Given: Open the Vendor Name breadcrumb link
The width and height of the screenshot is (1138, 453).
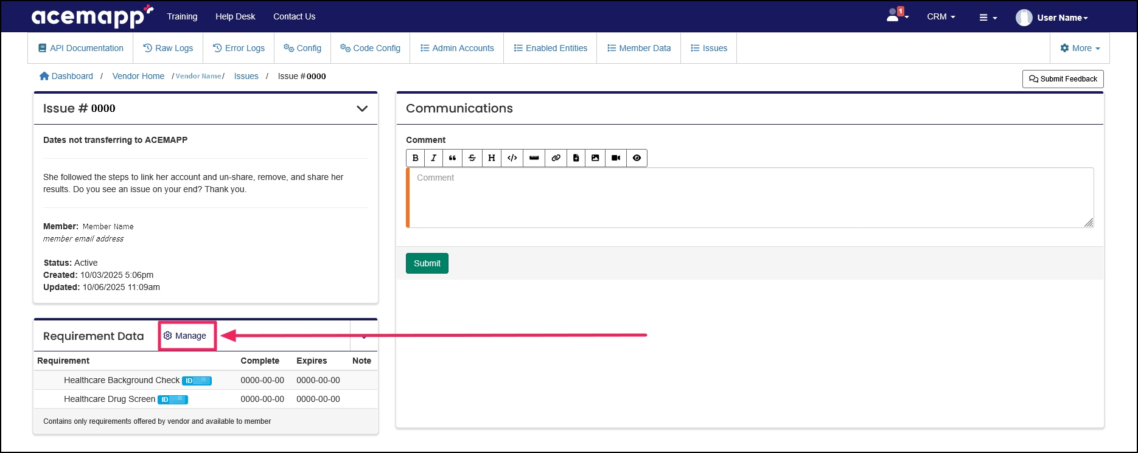Looking at the screenshot, I should [x=198, y=76].
